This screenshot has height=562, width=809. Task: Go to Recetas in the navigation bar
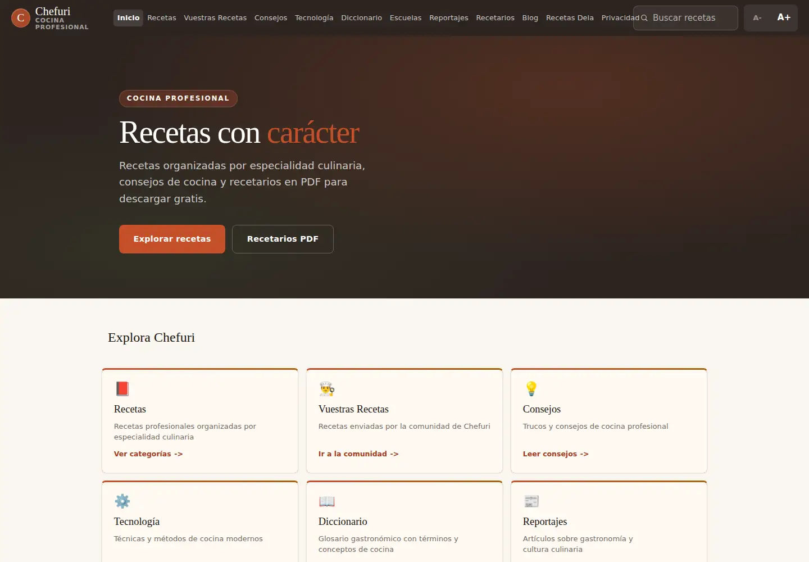[x=162, y=18]
